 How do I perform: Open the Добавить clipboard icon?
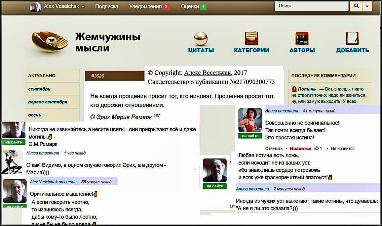(x=352, y=38)
